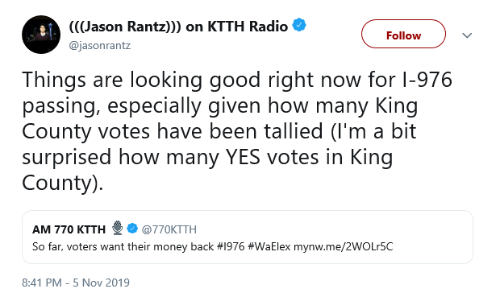Open the AM 770 KTTH account name
Viewport: 500px width, 293px height.
[x=69, y=229]
